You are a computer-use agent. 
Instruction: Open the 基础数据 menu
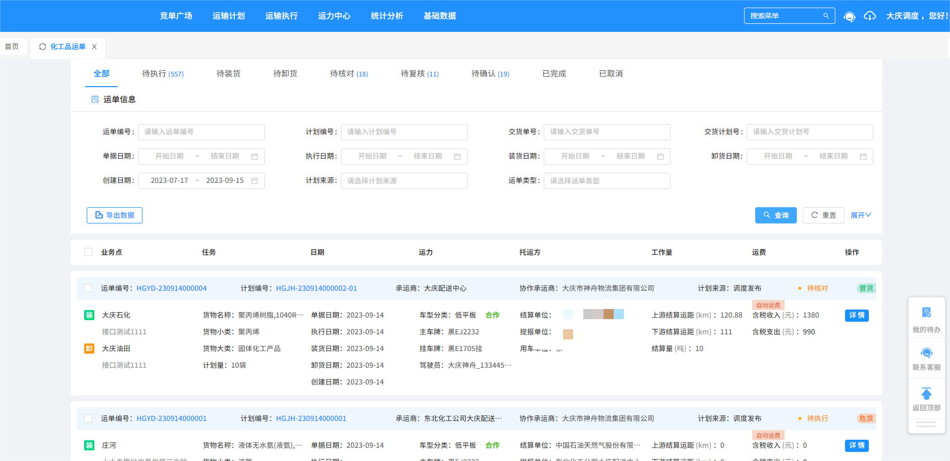coord(440,16)
